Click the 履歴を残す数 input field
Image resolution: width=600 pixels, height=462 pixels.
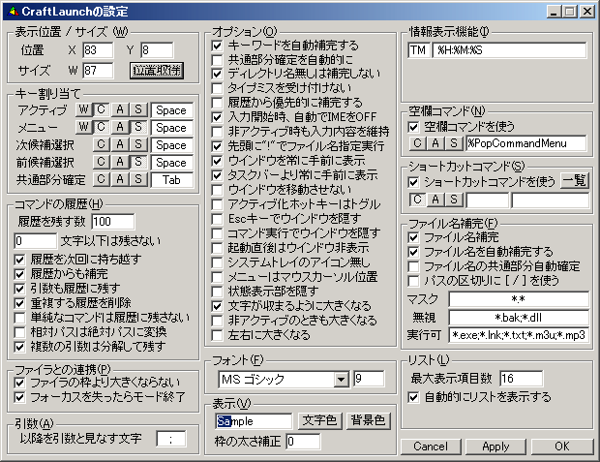(113, 222)
